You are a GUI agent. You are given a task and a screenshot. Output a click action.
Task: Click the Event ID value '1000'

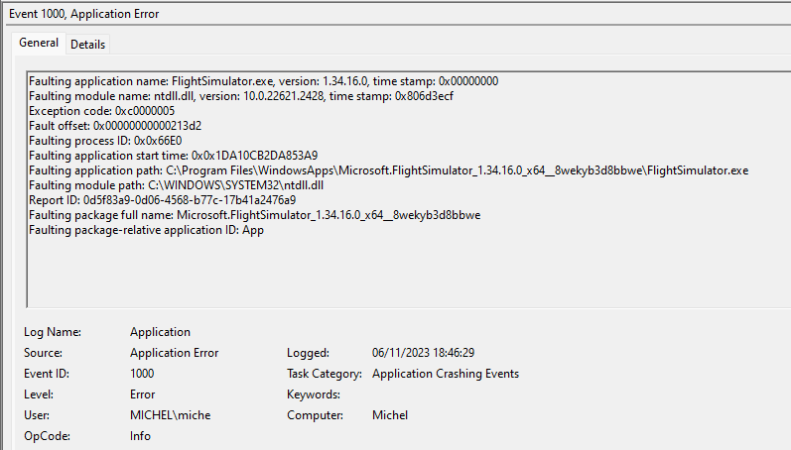[142, 374]
